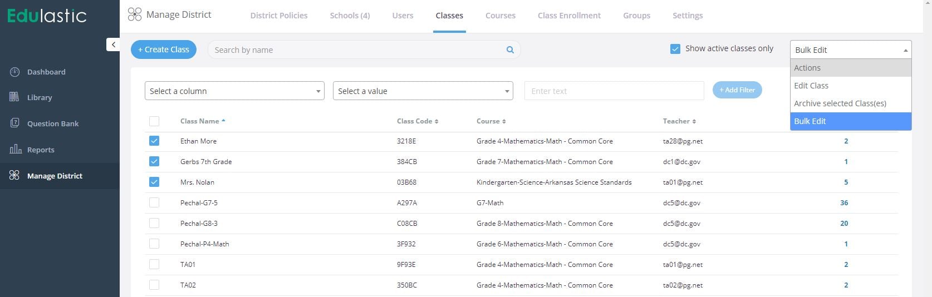Click the Edulastic logo
This screenshot has width=932, height=297.
tap(47, 15)
